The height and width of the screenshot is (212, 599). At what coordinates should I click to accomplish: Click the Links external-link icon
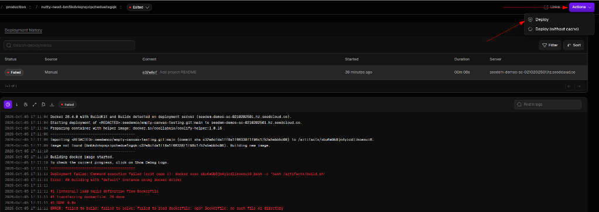(x=546, y=7)
